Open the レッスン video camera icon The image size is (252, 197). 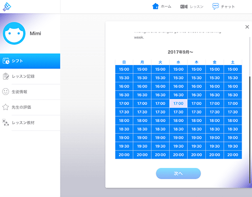coord(184,6)
